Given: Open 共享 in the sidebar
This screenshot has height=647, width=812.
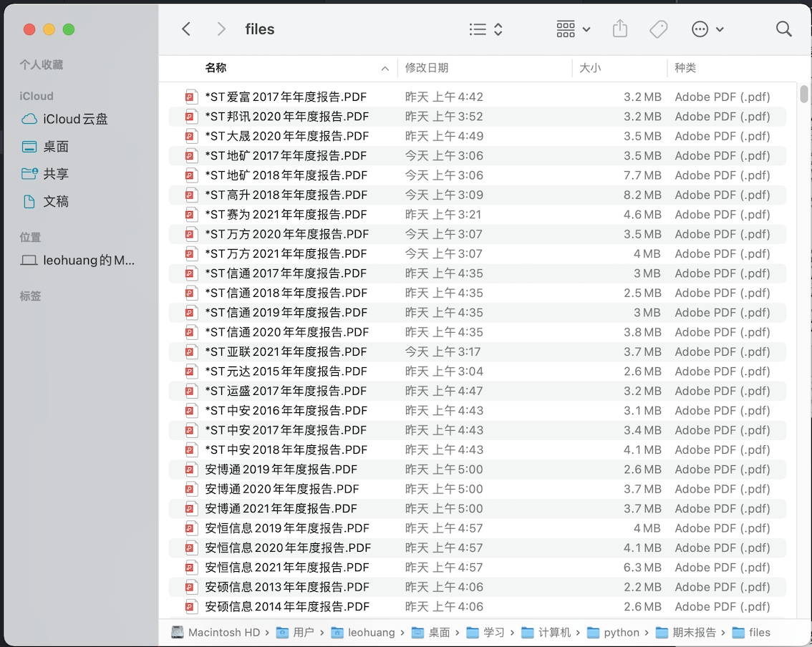Looking at the screenshot, I should tap(56, 174).
